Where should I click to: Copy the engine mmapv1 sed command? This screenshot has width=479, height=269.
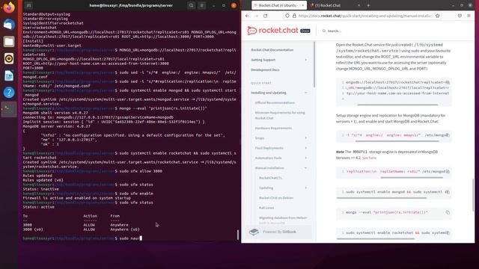point(448,135)
